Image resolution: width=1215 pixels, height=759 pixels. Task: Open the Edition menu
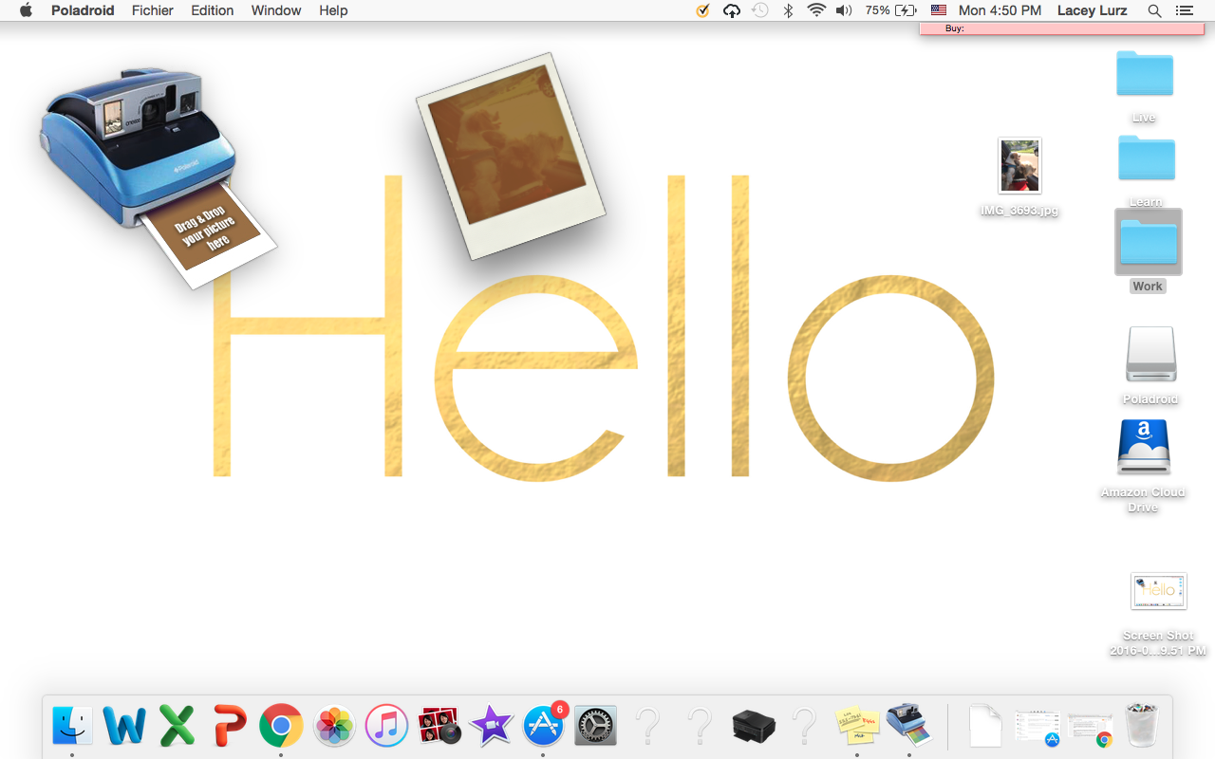pos(213,10)
